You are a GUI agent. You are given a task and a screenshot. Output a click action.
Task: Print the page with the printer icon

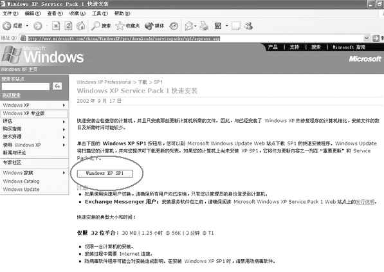tap(204, 26)
